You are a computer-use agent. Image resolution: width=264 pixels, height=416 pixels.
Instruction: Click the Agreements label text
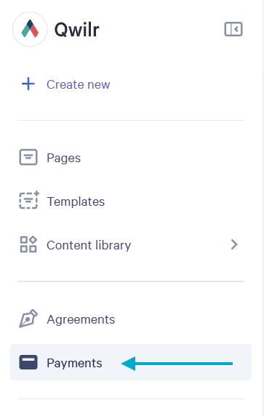pyautogui.click(x=81, y=319)
